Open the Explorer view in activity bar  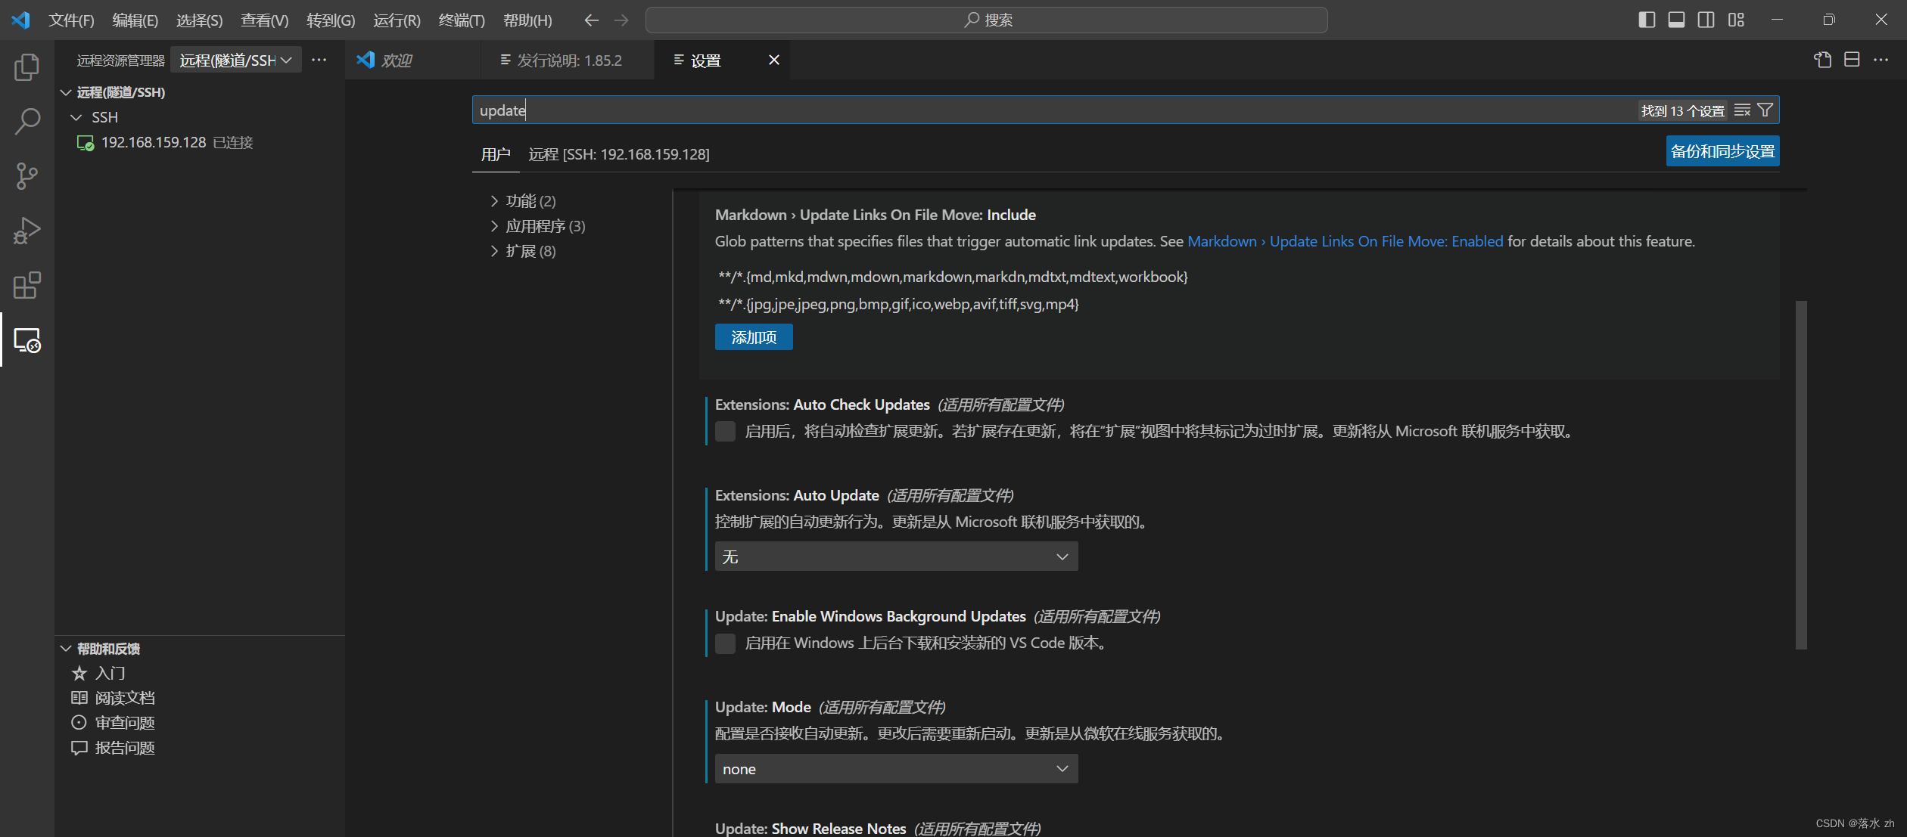(x=26, y=67)
